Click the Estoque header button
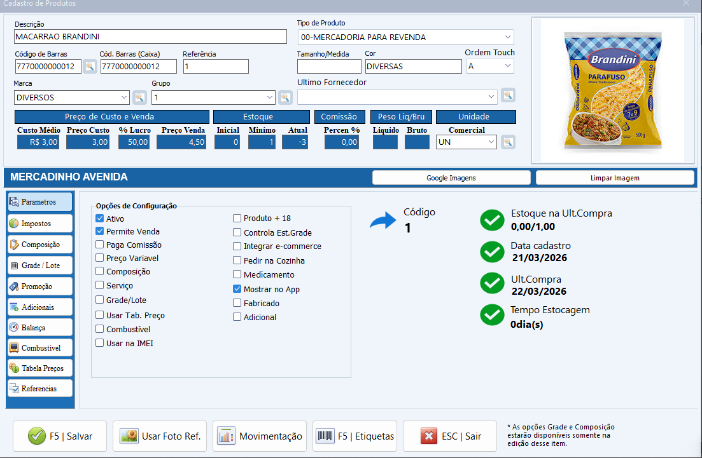This screenshot has height=458, width=702. [x=262, y=117]
